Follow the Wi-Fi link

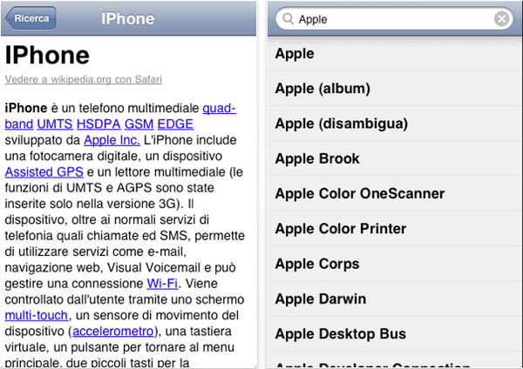[162, 284]
